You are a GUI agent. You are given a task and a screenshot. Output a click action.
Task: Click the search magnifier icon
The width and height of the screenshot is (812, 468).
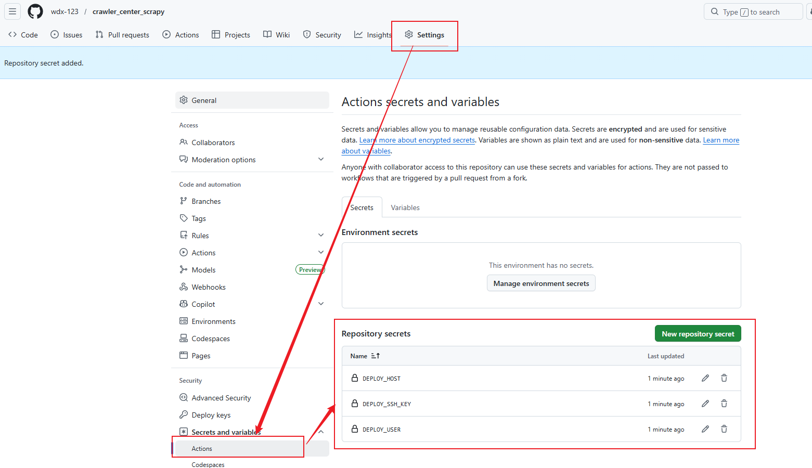pos(715,11)
